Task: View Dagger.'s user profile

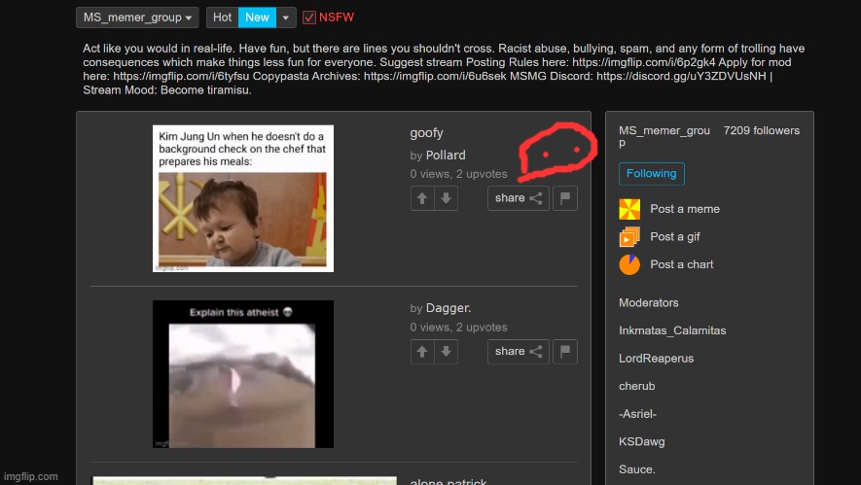Action: tap(448, 308)
